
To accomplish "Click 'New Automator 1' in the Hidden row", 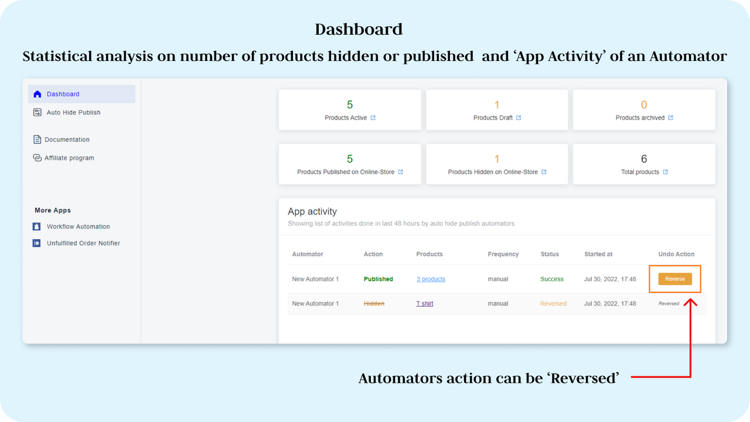I will 315,304.
